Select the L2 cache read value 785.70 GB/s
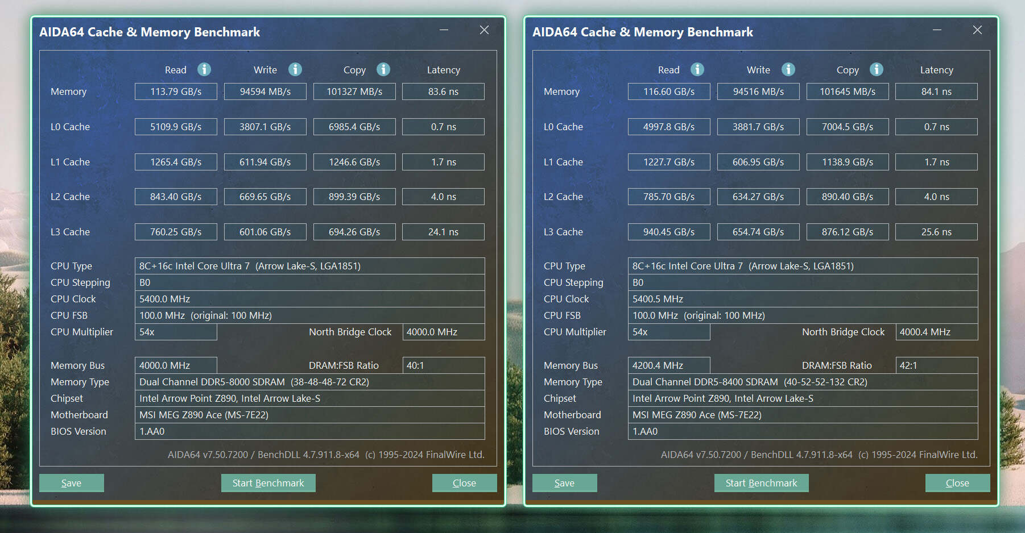Image resolution: width=1025 pixels, height=533 pixels. coord(669,197)
